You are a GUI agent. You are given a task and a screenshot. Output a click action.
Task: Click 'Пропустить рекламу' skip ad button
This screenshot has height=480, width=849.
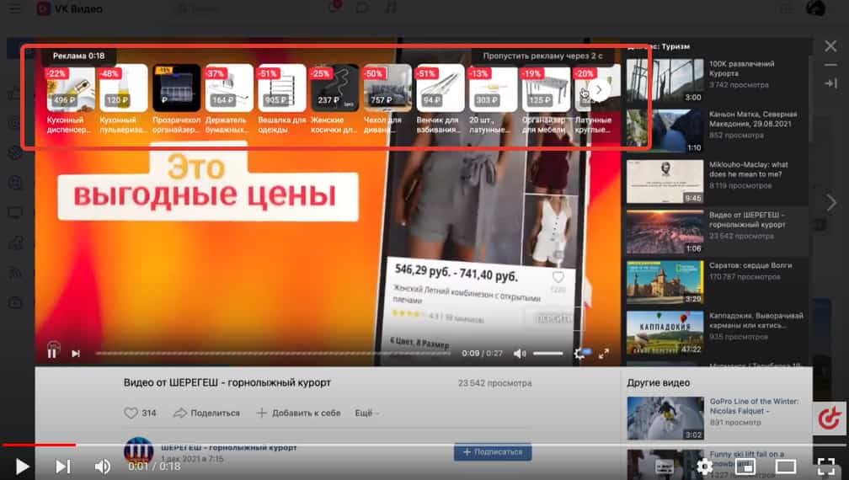click(542, 56)
